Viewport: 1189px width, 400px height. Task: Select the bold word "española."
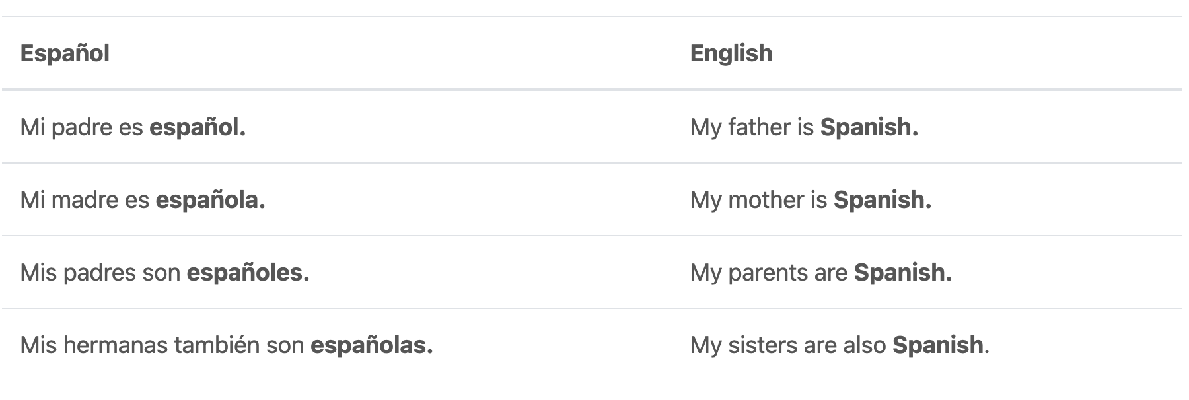click(210, 200)
